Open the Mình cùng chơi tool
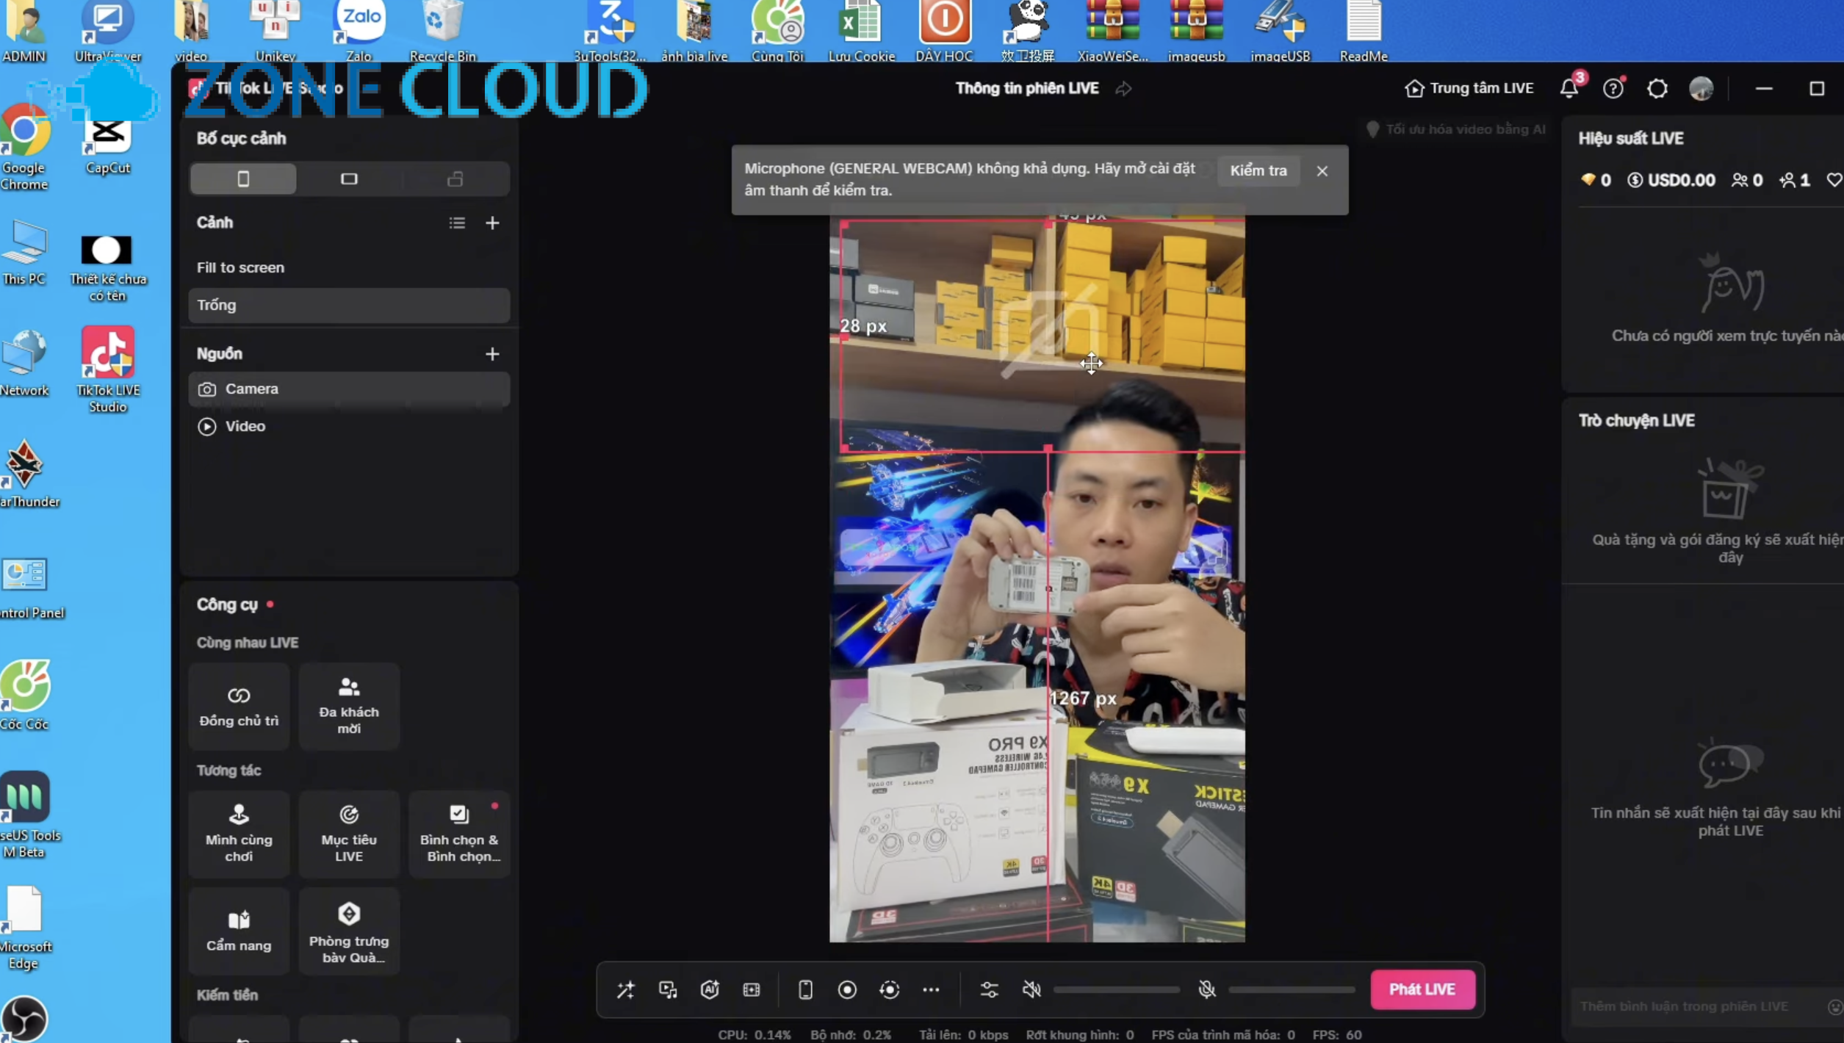1844x1043 pixels. [x=239, y=834]
